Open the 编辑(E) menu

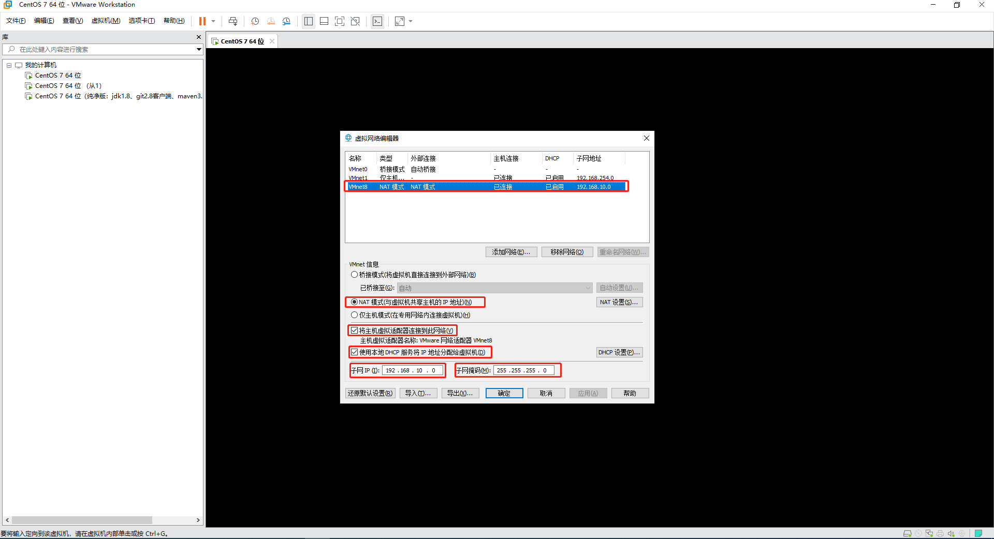(x=44, y=21)
